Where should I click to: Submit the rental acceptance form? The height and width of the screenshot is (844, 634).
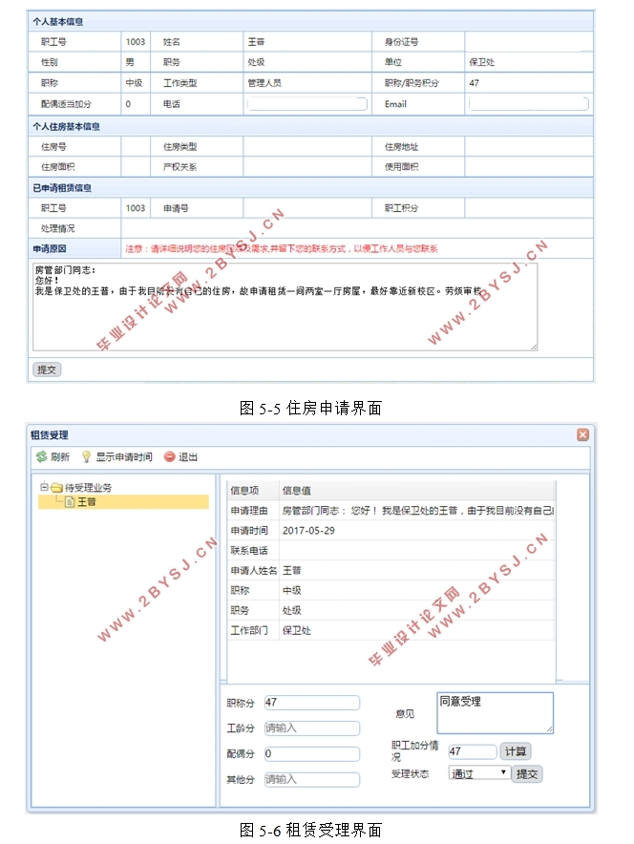pyautogui.click(x=527, y=774)
